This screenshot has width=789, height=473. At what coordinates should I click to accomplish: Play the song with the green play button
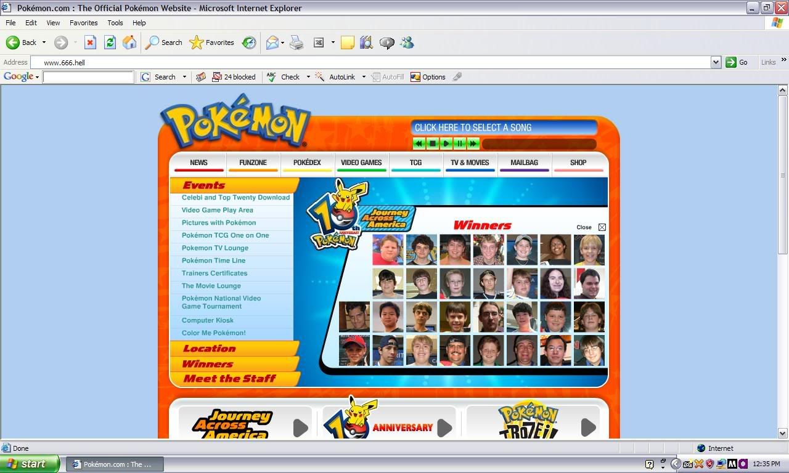tap(446, 144)
